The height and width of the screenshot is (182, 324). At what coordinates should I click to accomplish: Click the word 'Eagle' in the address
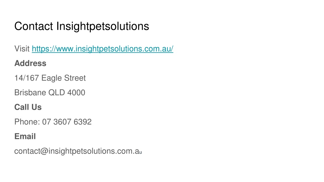point(52,78)
